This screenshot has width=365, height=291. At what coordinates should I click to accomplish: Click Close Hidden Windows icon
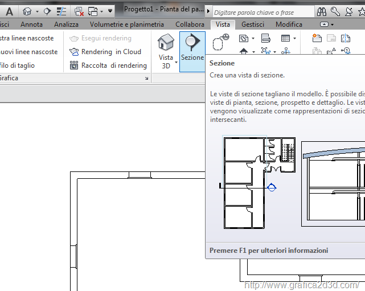79,11
